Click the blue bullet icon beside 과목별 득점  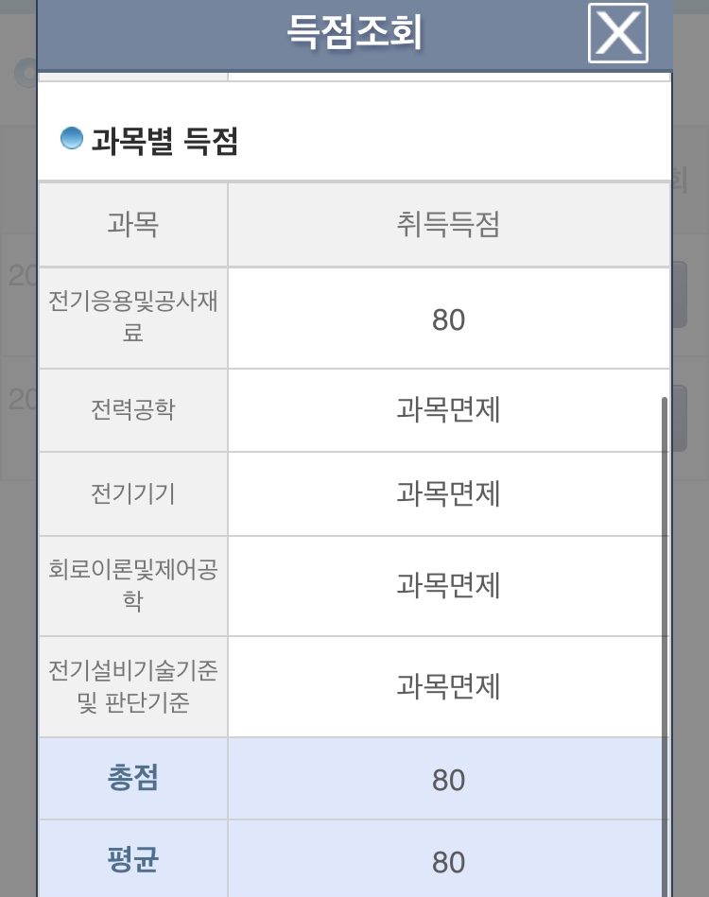[72, 139]
